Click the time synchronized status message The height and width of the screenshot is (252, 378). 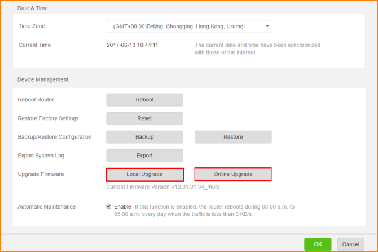tap(257, 48)
